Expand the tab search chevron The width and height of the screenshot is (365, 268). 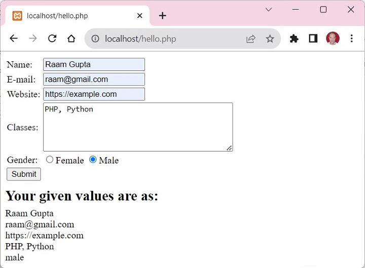point(269,10)
